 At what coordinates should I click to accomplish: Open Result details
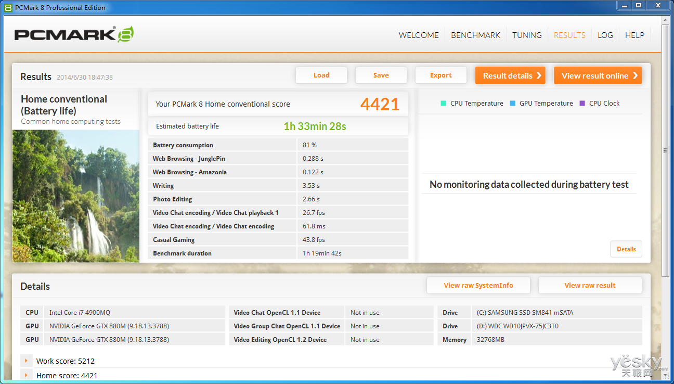pos(510,75)
